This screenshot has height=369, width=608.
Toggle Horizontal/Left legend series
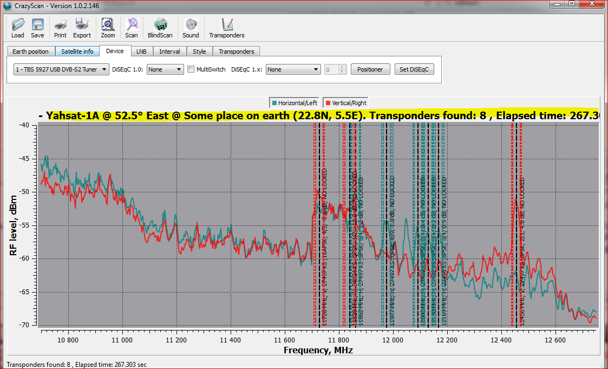coord(295,103)
